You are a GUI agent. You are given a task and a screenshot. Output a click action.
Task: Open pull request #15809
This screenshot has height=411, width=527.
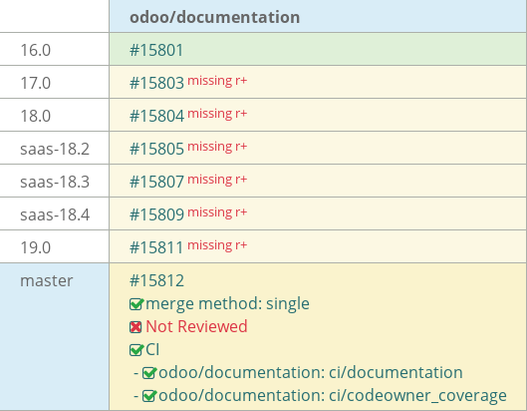pos(156,214)
